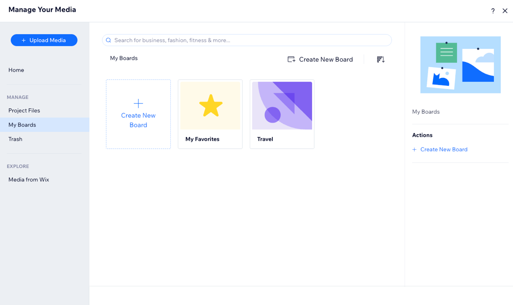Open the help question mark icon

click(492, 11)
